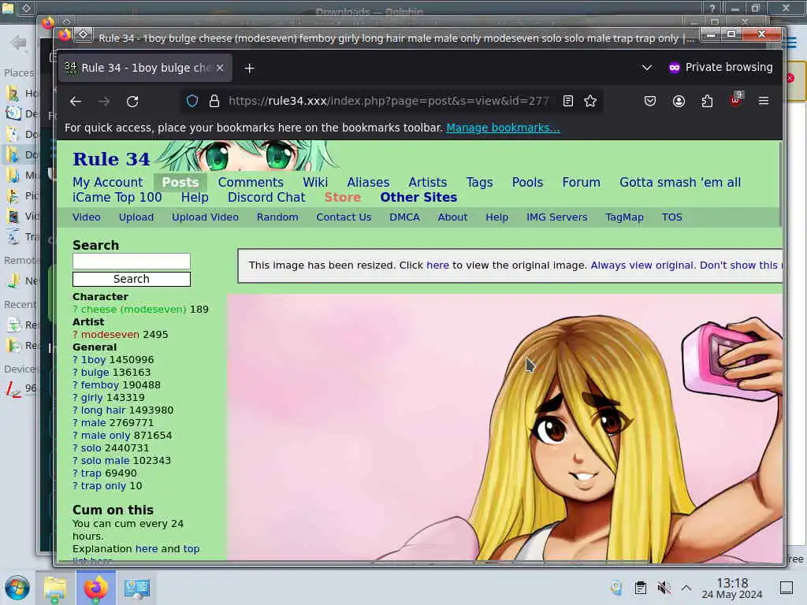The width and height of the screenshot is (807, 605).
Task: Open Other Sites link
Action: click(418, 197)
